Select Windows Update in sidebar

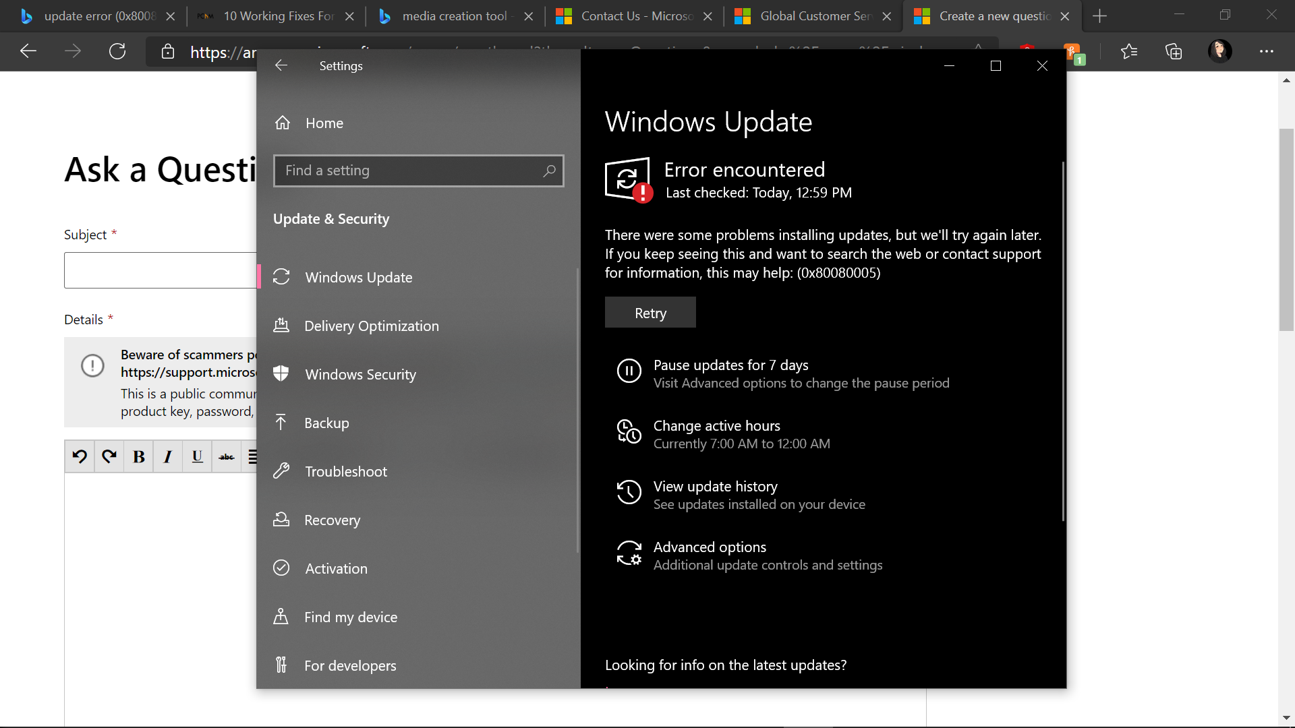[x=358, y=277]
